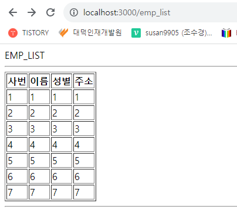Click the 사번 cell with value 4
The width and height of the screenshot is (237, 223).
pyautogui.click(x=17, y=145)
